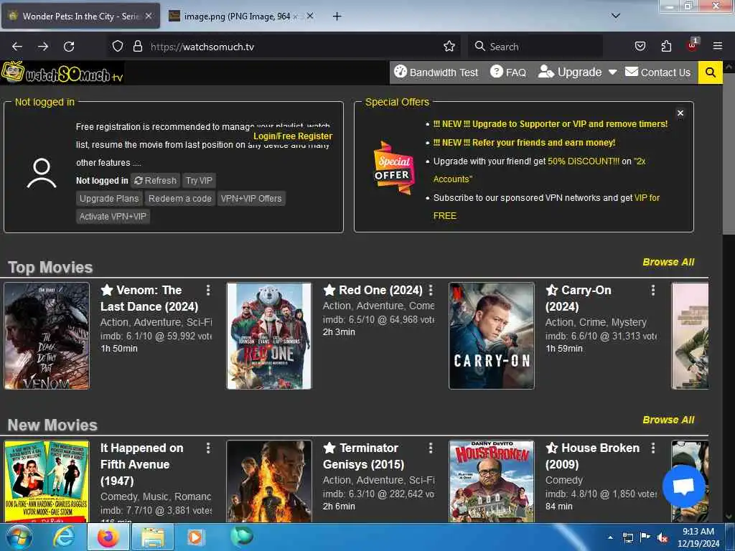Viewport: 735px width, 551px height.
Task: Click the 50% DISCOUNT offer link
Action: point(584,161)
